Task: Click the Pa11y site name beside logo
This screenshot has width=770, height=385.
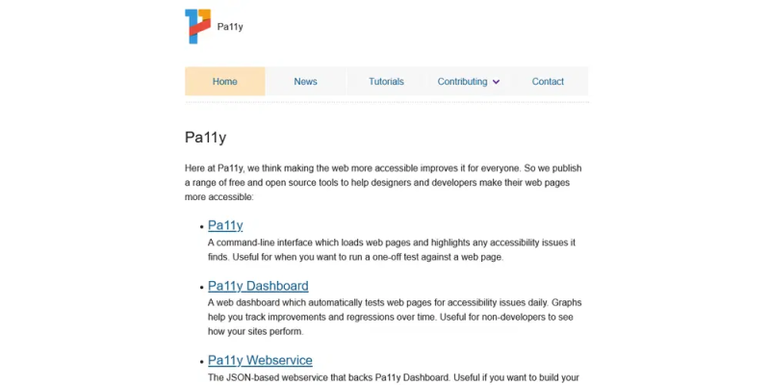Action: (x=230, y=27)
